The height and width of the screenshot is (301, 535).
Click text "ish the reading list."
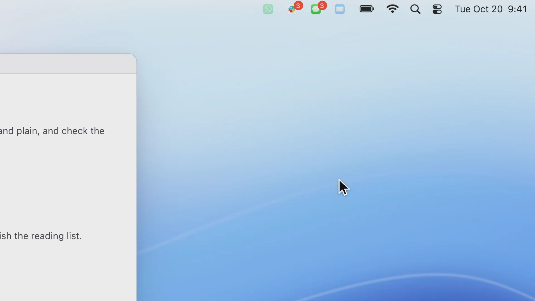click(41, 236)
